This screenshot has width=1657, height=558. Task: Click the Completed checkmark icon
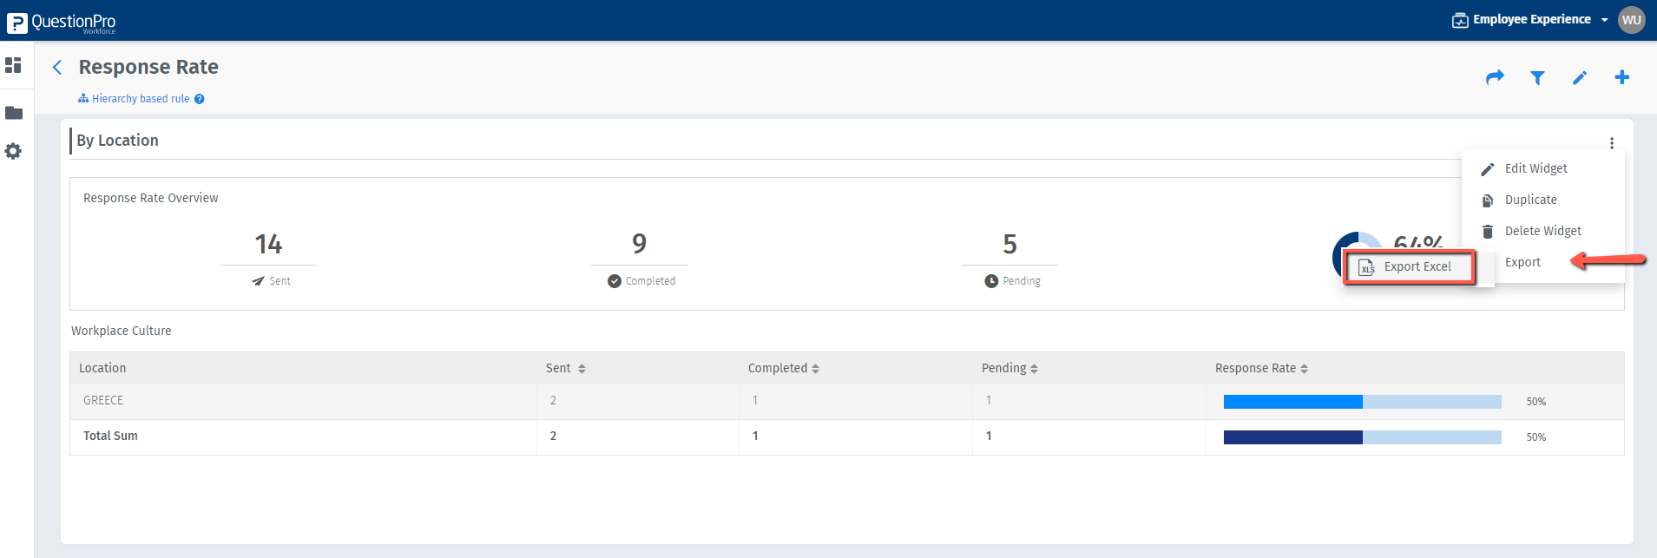pos(615,281)
